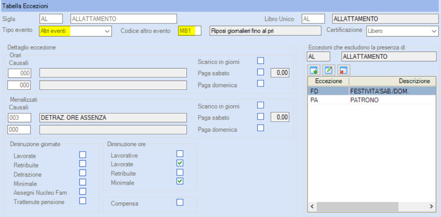This screenshot has width=441, height=217.
Task: Click Orari Paga sabato value 0,00
Action: tap(280, 73)
